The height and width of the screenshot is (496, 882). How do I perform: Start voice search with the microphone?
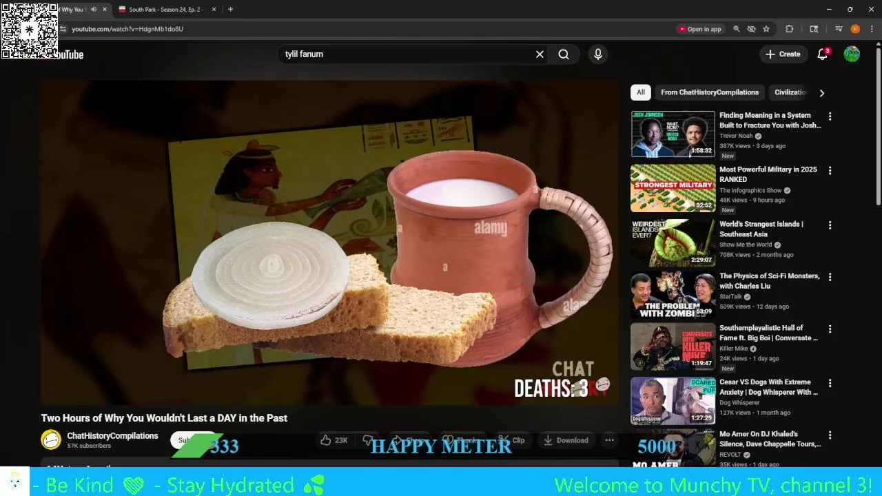pyautogui.click(x=598, y=54)
